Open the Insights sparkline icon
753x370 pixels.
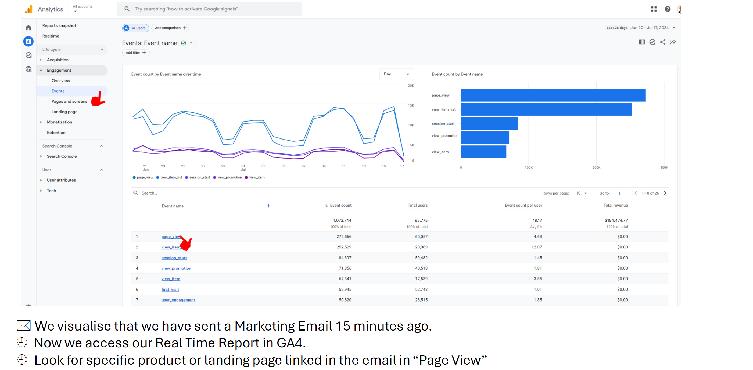click(673, 42)
